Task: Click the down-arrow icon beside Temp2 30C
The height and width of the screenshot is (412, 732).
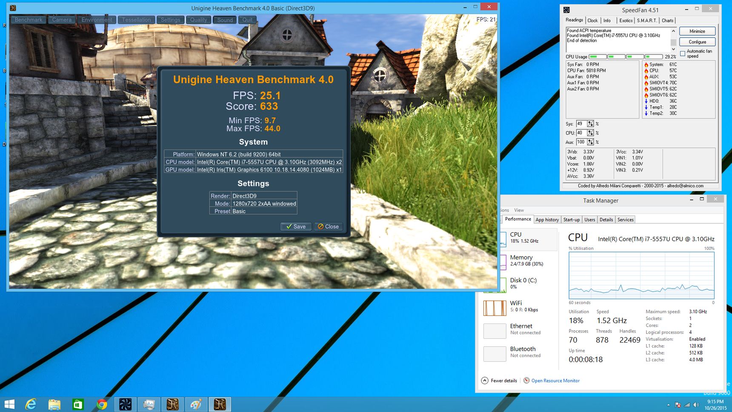Action: 646,113
